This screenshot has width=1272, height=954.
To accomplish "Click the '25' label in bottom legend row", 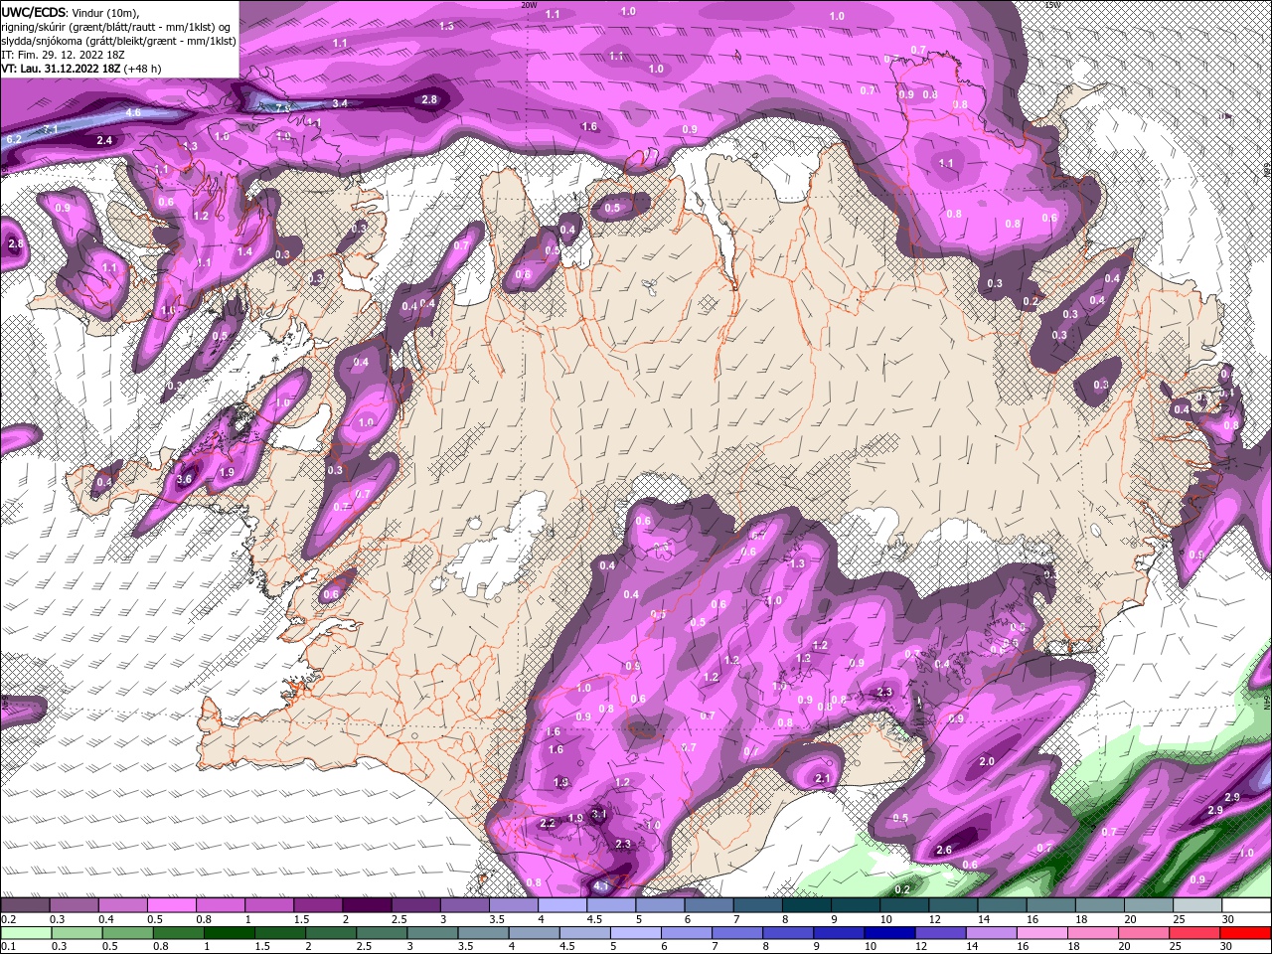I will point(1176,947).
